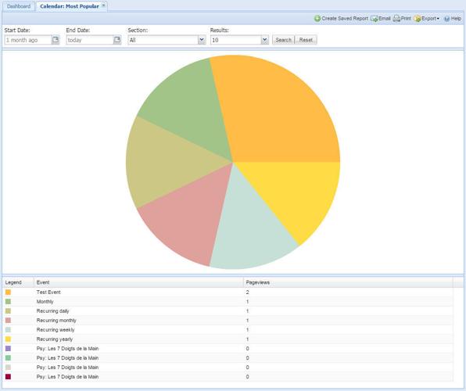Screen dimensions: 466x391
Task: Open the End Date calendar picker
Action: pos(117,40)
